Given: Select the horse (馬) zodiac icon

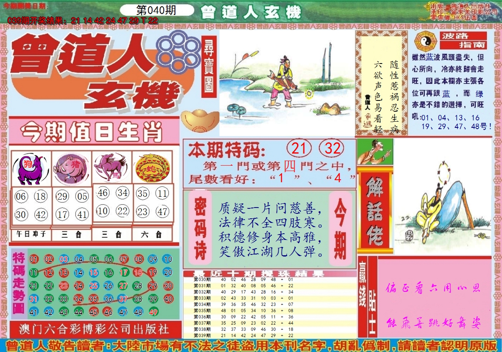Looking at the screenshot, I should tap(111, 167).
